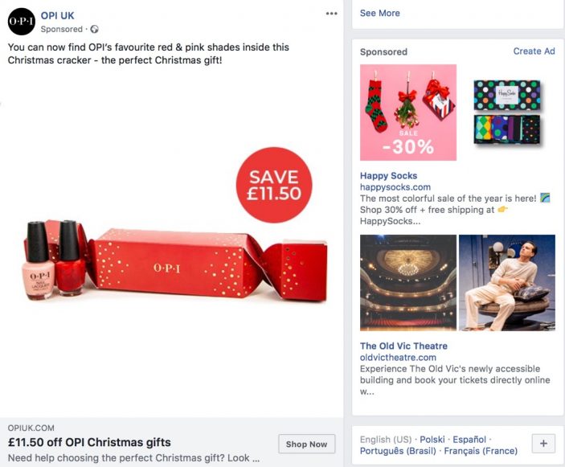Open the £11.50 off OPI Christmas gifts headline
Image resolution: width=565 pixels, height=467 pixels.
pos(89,442)
